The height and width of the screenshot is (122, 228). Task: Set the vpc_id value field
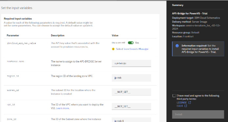131,106
